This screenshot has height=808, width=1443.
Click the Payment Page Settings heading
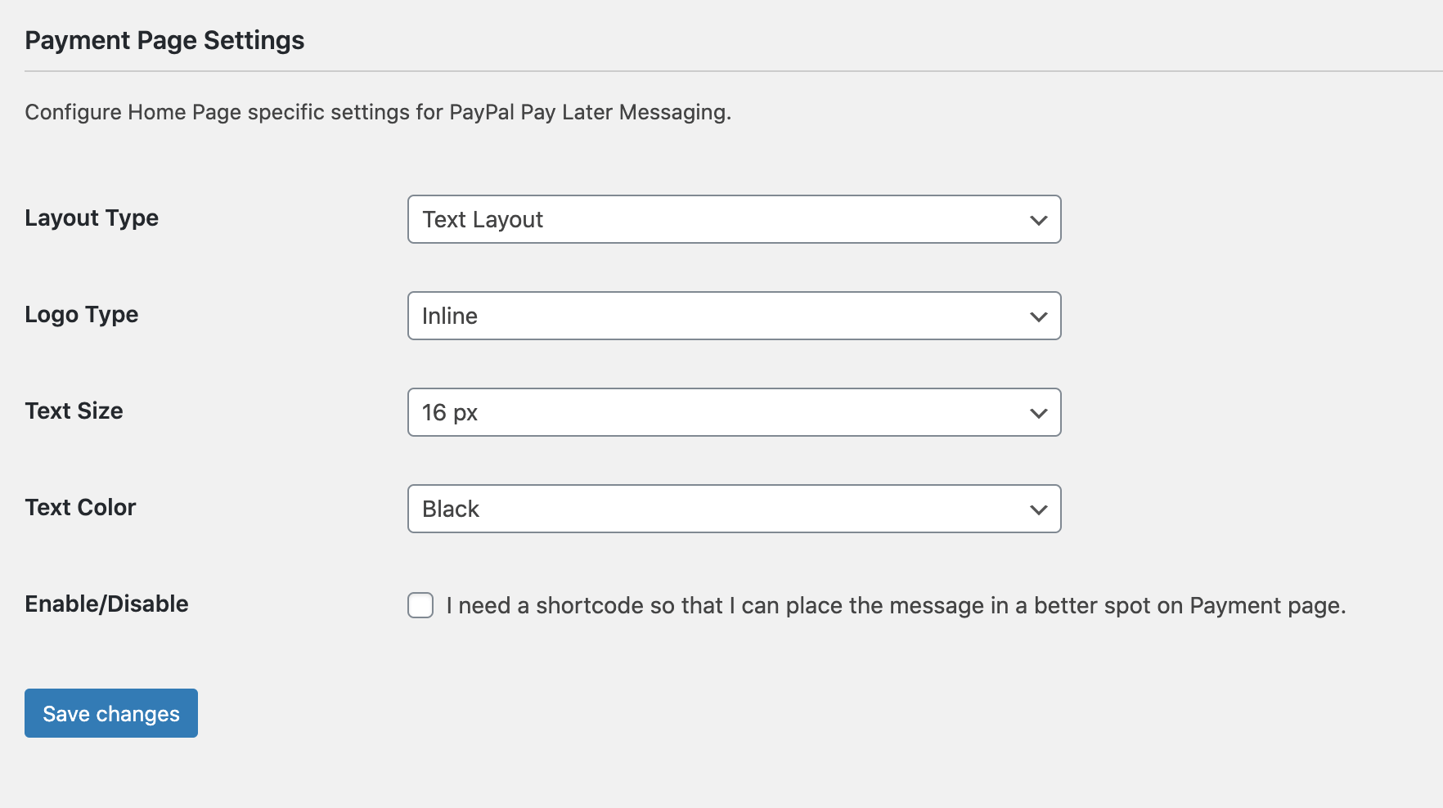click(164, 40)
